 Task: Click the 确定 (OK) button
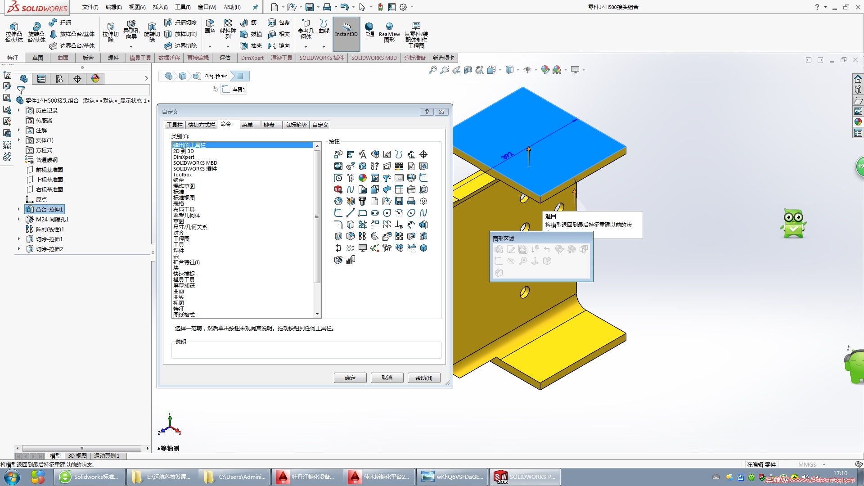(x=350, y=378)
